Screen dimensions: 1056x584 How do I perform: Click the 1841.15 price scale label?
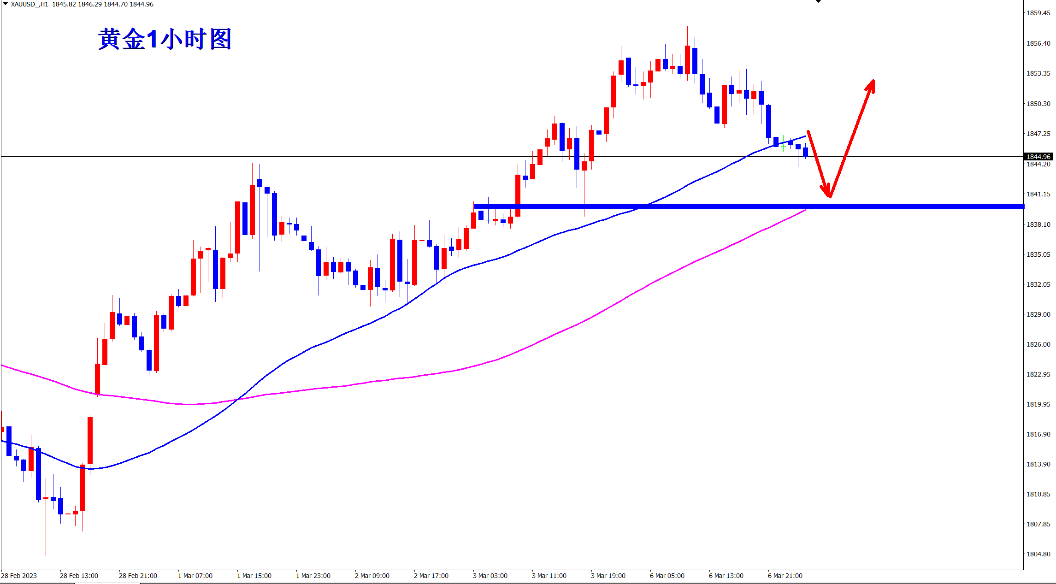(1038, 194)
